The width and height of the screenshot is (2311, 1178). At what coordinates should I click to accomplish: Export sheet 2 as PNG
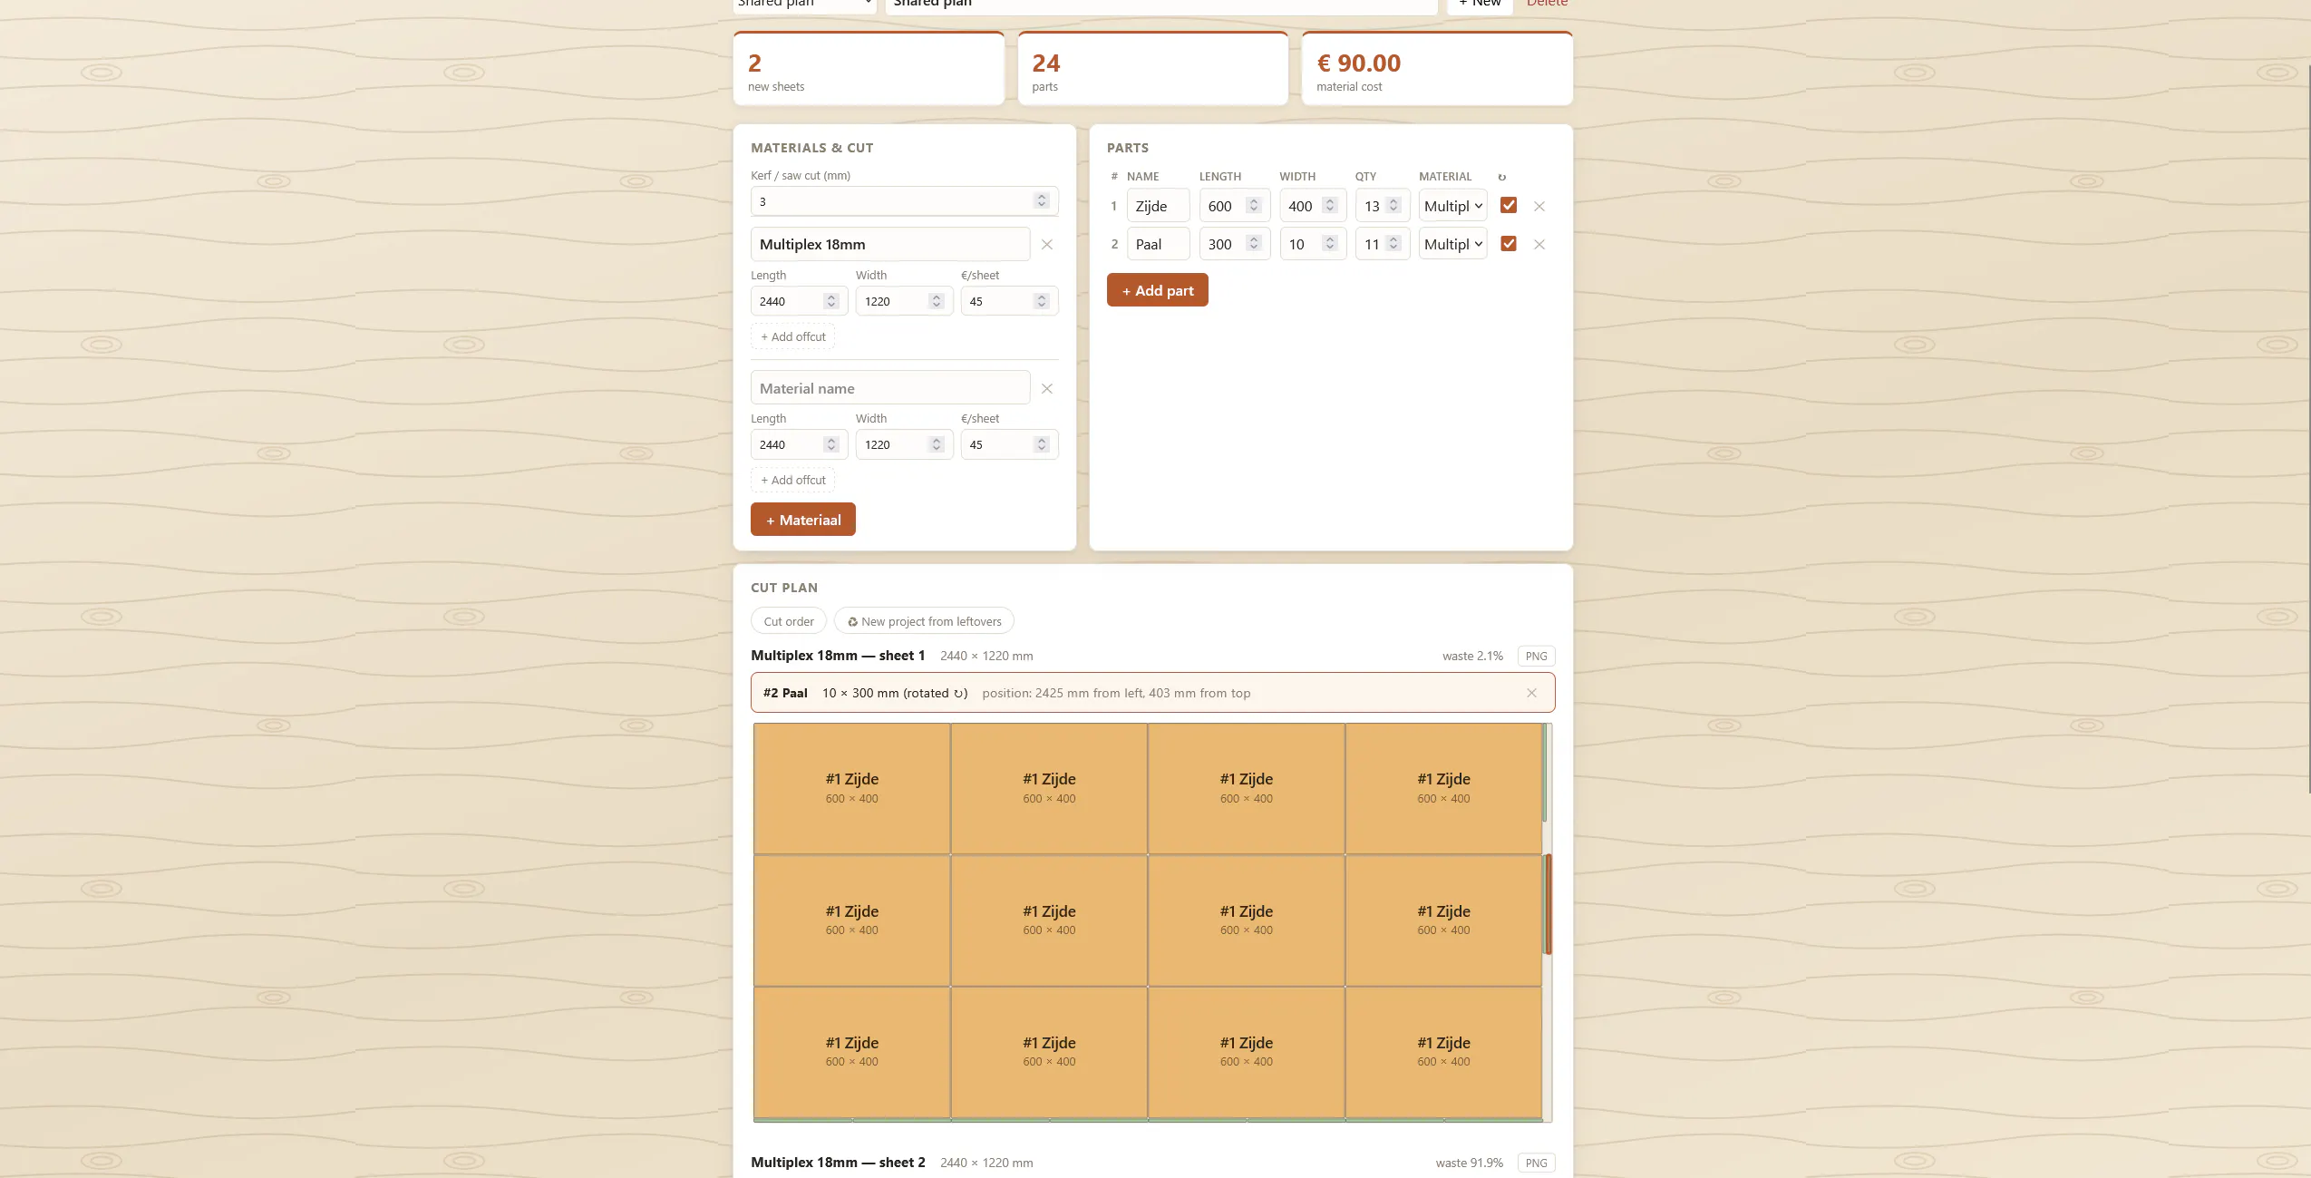pos(1536,1163)
